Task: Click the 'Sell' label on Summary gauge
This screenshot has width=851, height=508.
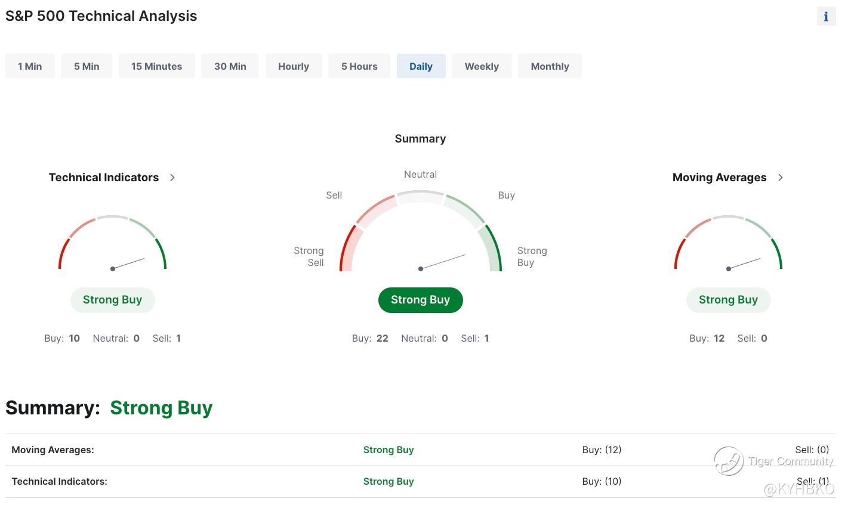Action: 334,195
